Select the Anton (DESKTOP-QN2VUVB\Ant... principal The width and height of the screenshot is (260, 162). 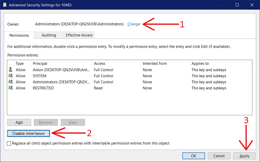coord(61,70)
